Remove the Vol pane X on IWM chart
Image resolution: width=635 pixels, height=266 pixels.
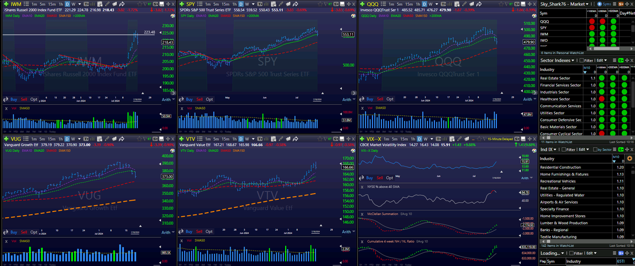[x=6, y=108]
